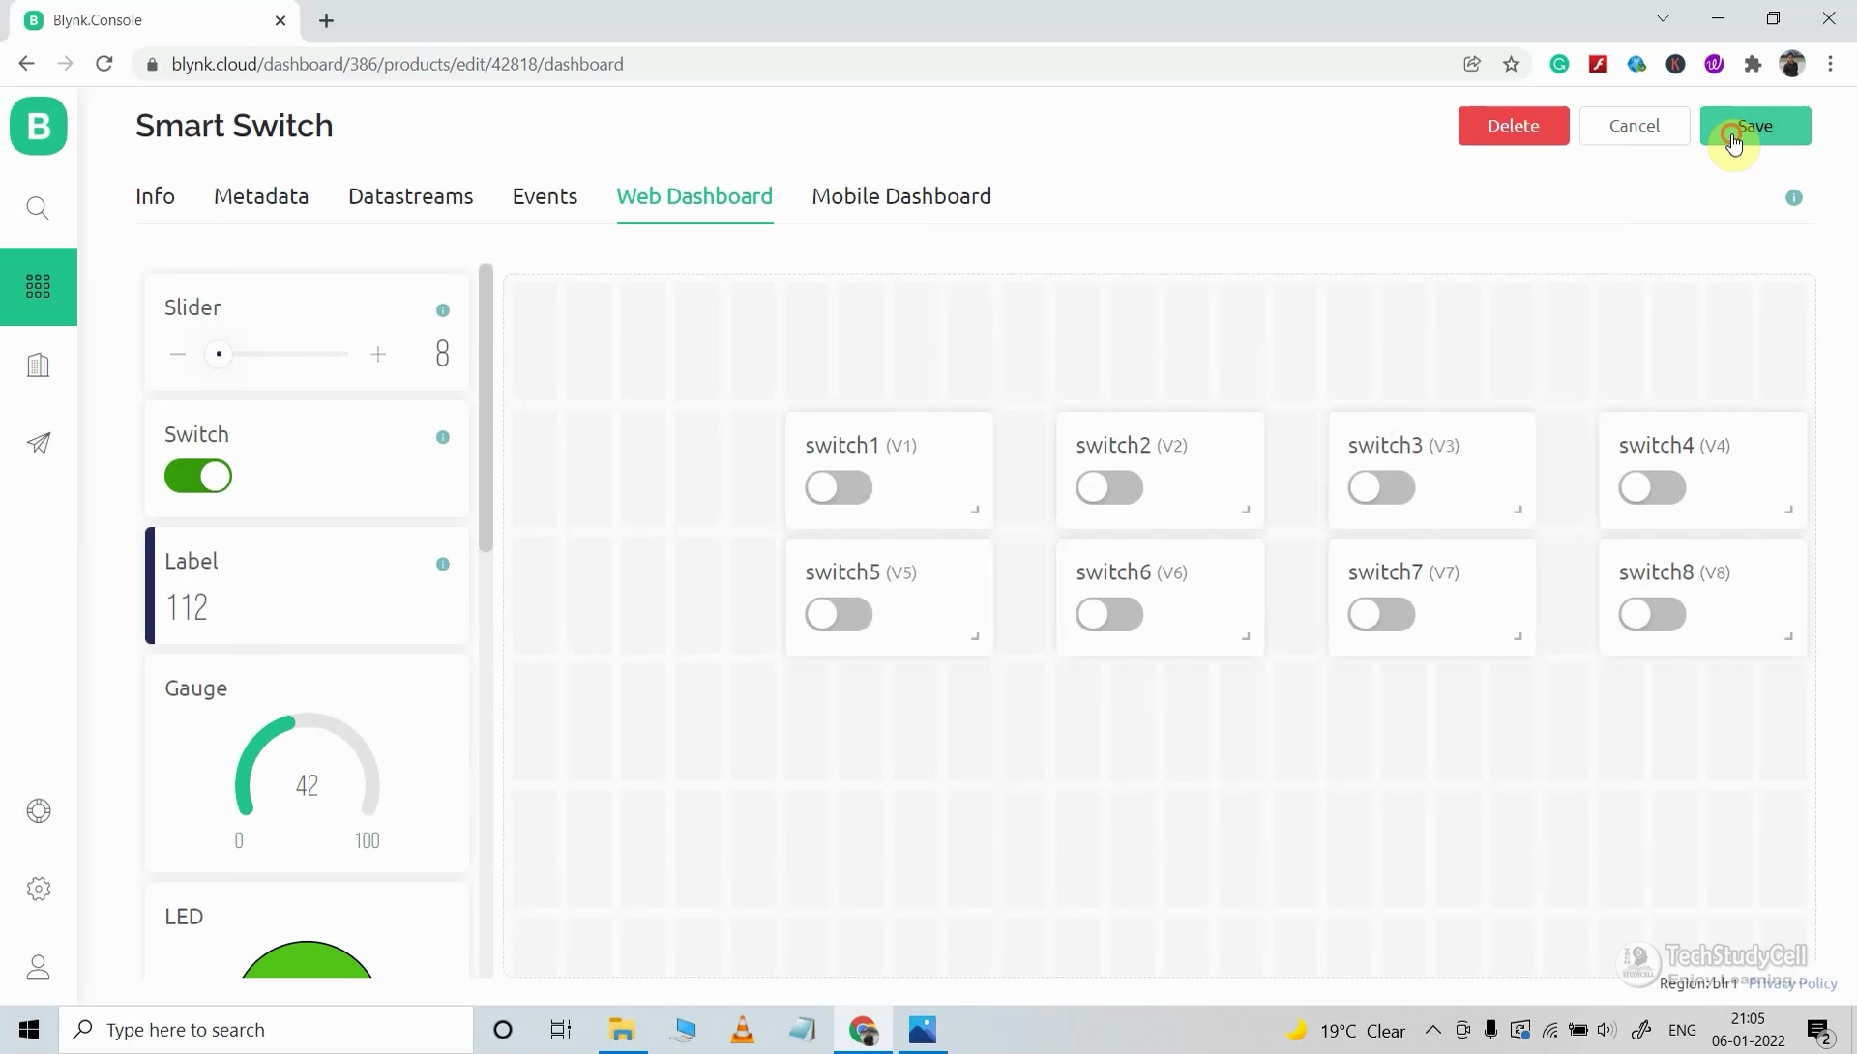Turn on the switch8 (V8) toggle

point(1652,614)
